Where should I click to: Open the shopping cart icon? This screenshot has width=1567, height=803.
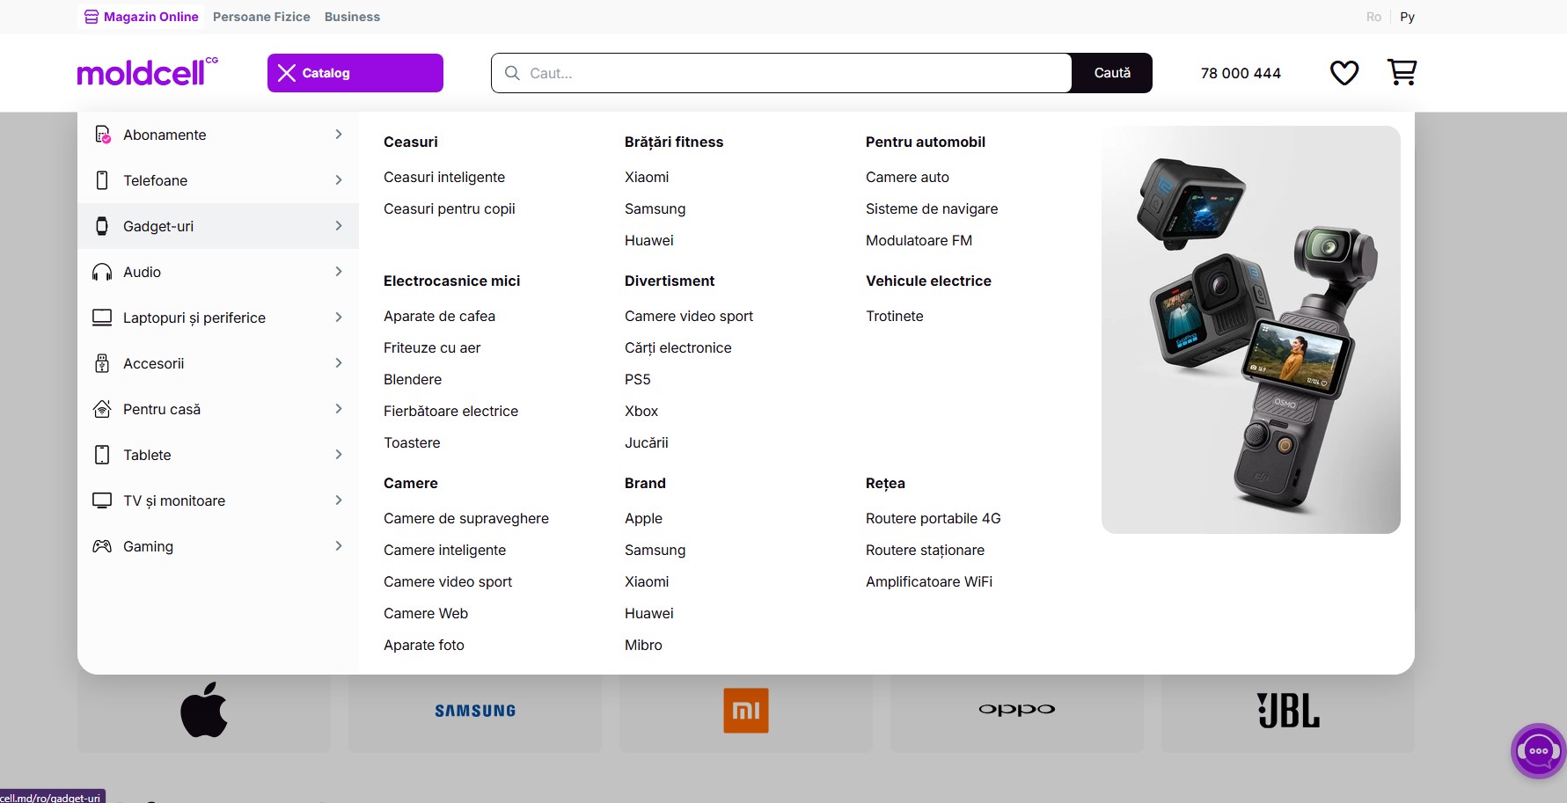click(x=1402, y=72)
